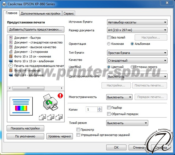
Task: Click Уровень чернил button
Action: click(60, 136)
